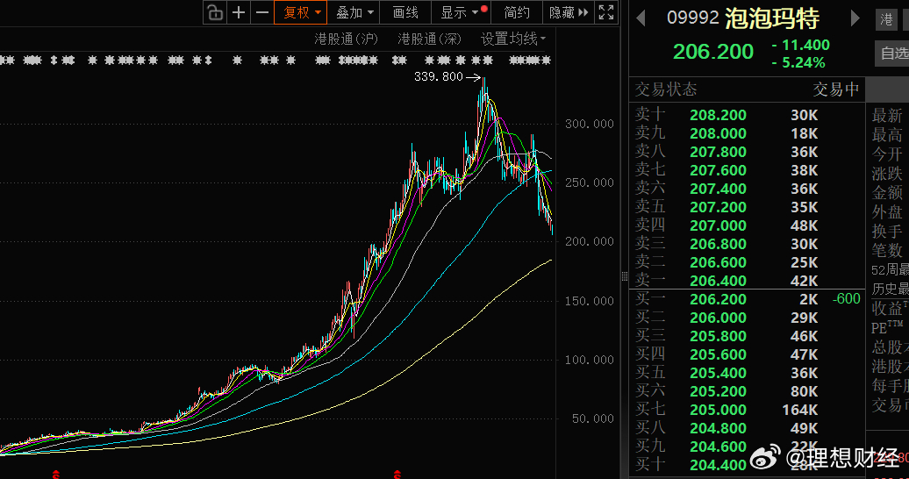The height and width of the screenshot is (479, 909).
Task: Click 买十 price 204.400
Action: point(718,465)
